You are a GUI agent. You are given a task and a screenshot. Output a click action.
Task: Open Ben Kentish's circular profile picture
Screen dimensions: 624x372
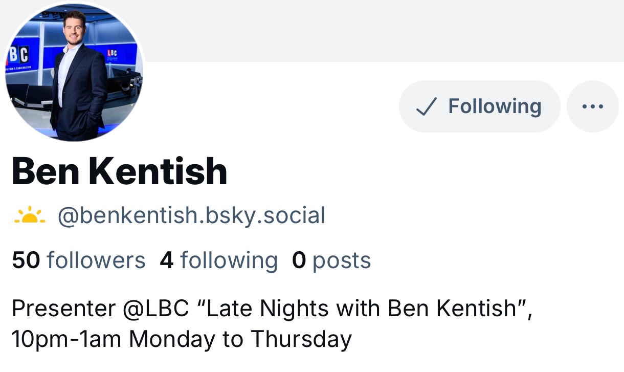(x=75, y=72)
